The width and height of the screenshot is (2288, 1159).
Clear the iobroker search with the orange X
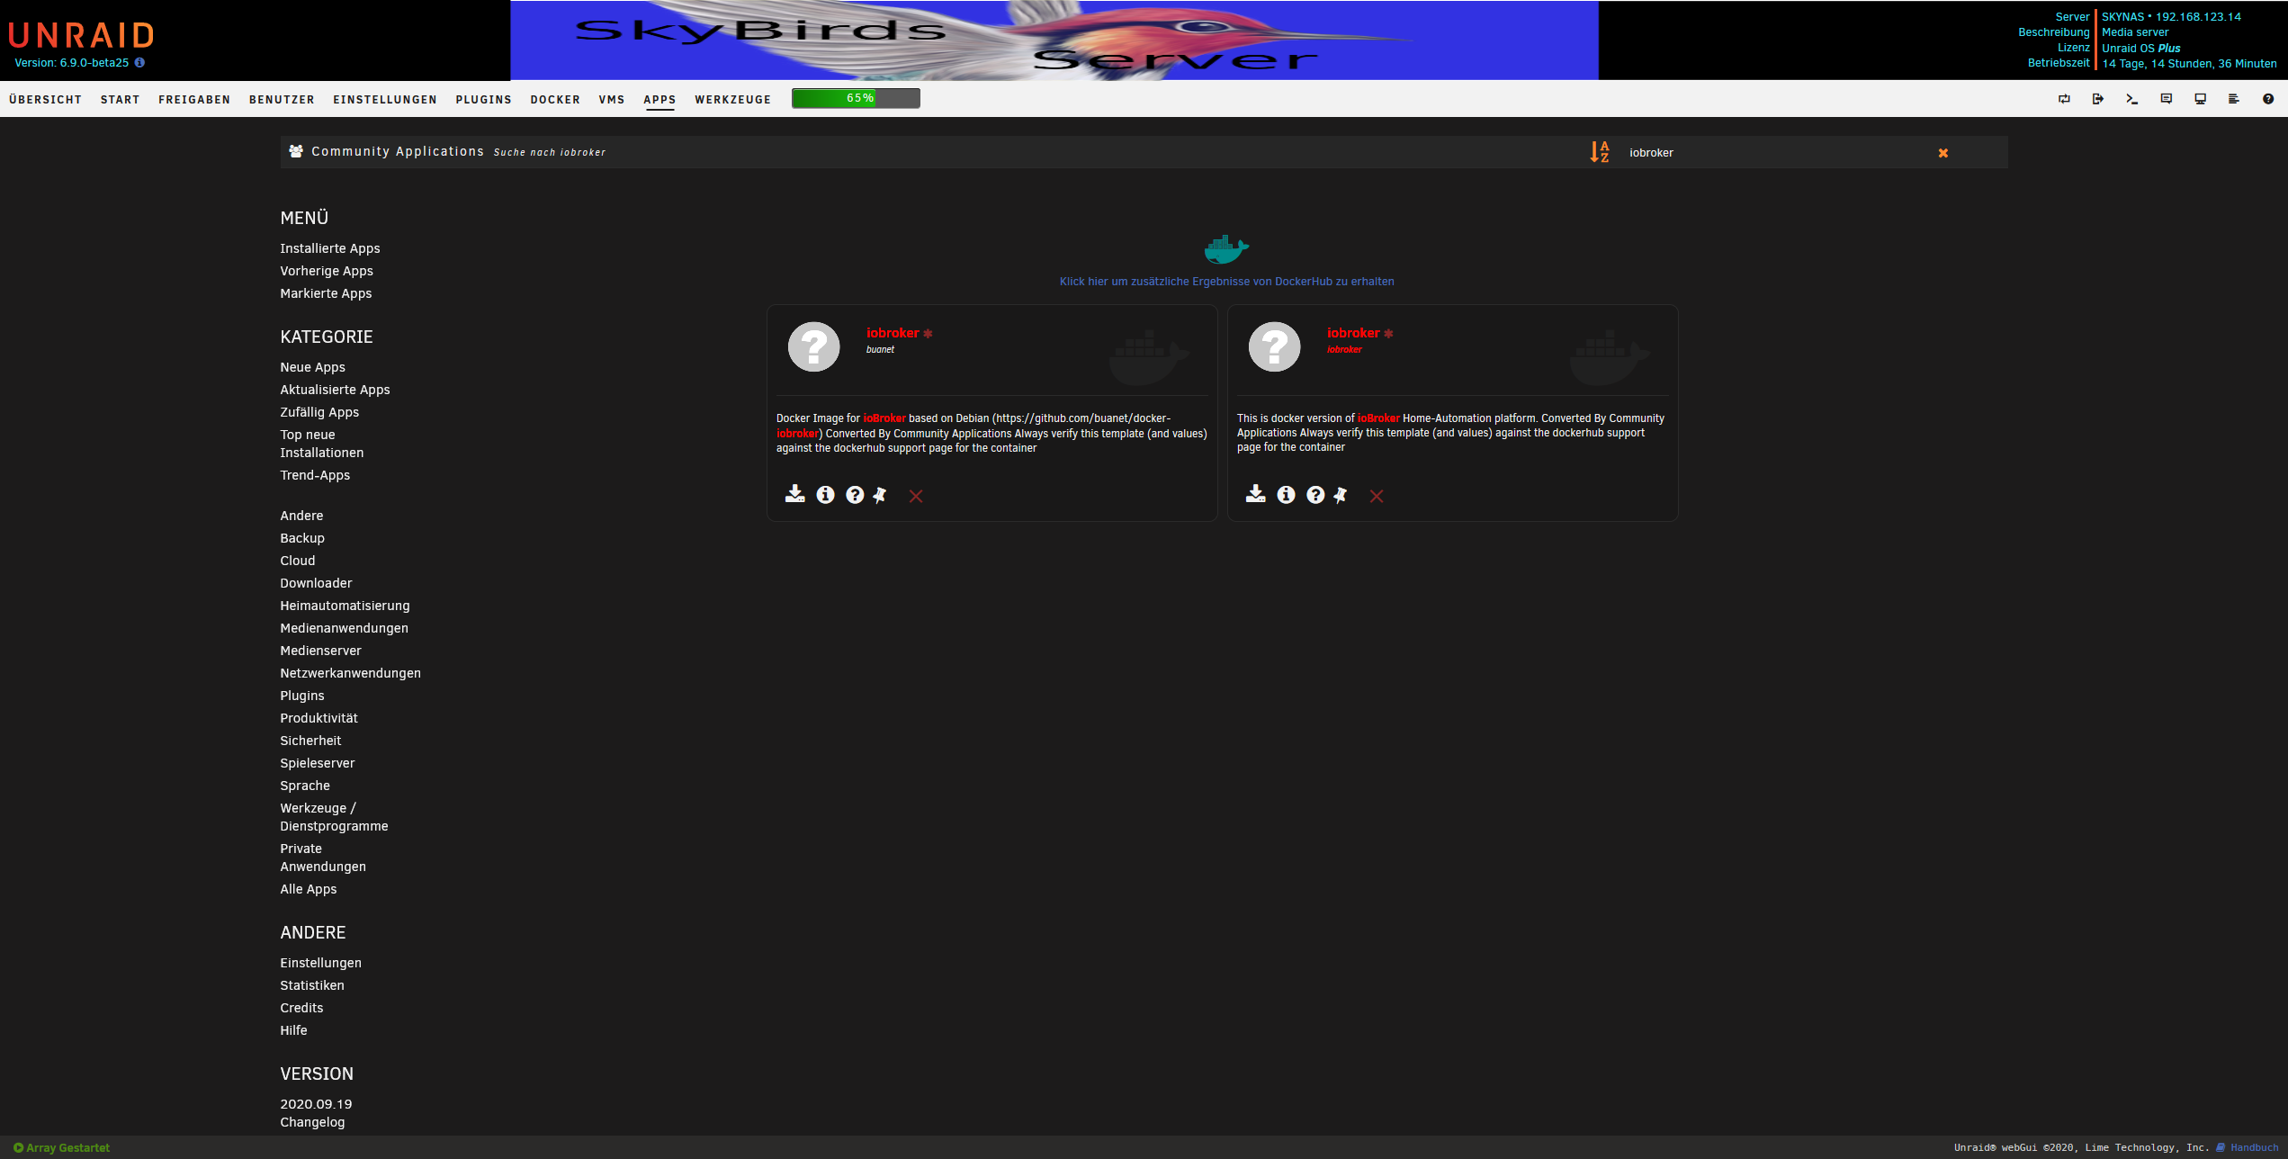(1943, 153)
